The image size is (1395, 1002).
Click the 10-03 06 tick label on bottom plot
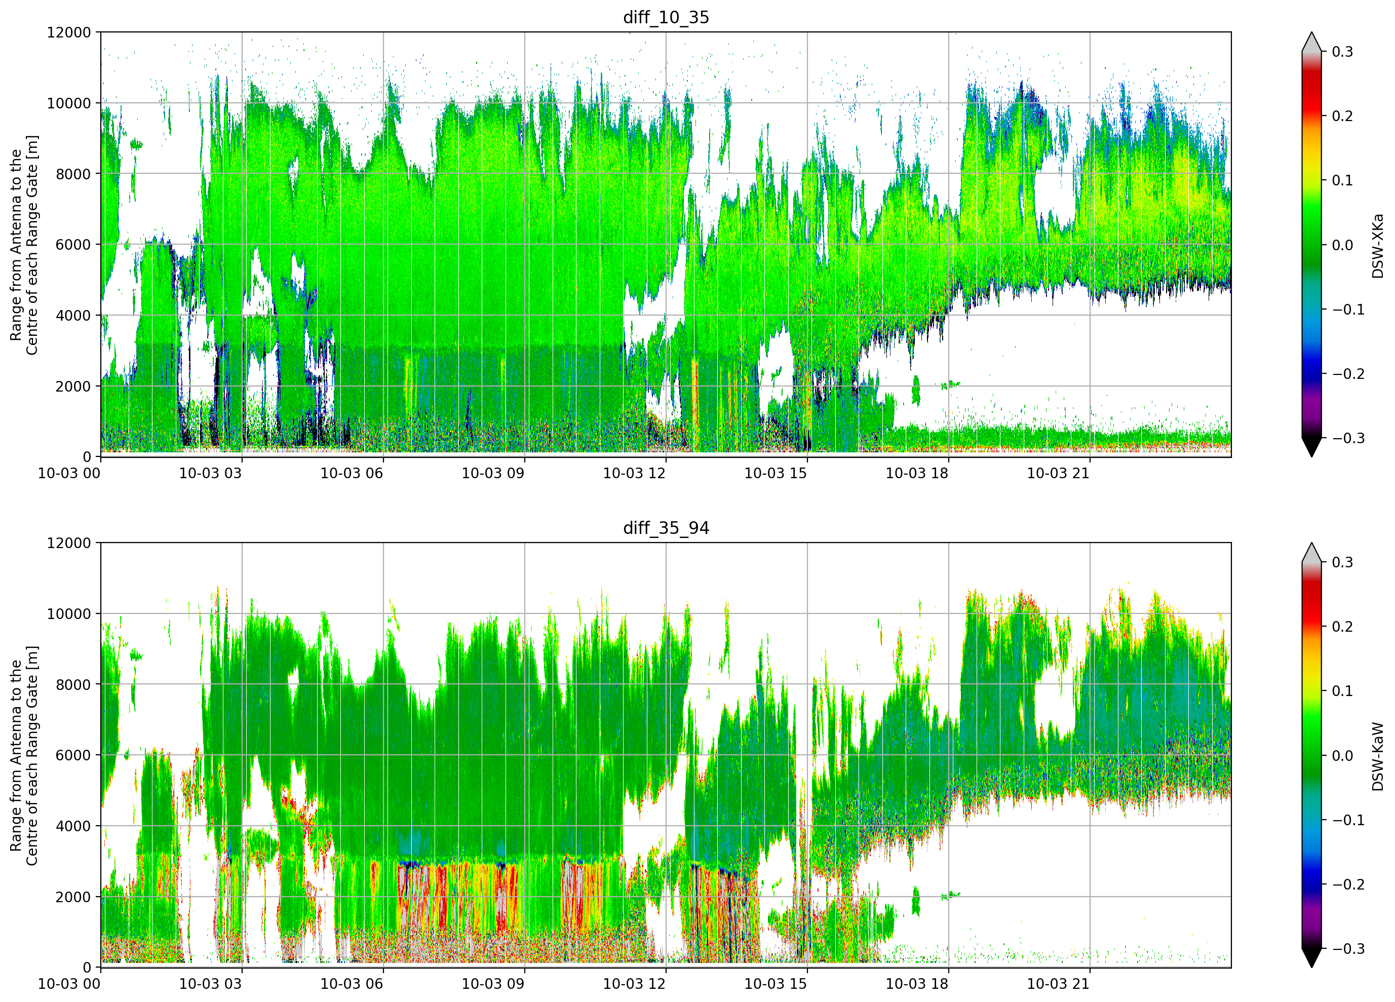coord(352,984)
